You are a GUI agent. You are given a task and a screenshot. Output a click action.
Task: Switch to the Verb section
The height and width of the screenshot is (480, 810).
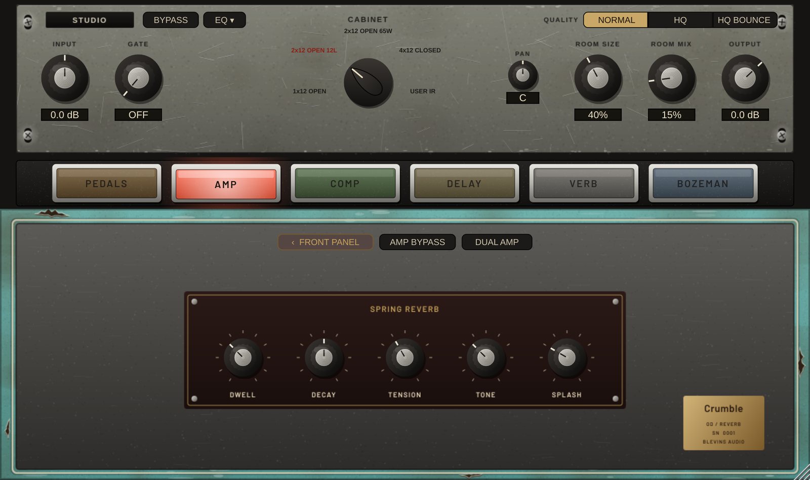[584, 184]
